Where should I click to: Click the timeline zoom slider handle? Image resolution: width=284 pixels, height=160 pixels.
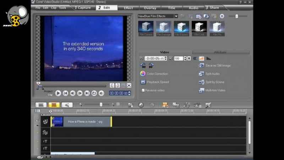(101, 104)
